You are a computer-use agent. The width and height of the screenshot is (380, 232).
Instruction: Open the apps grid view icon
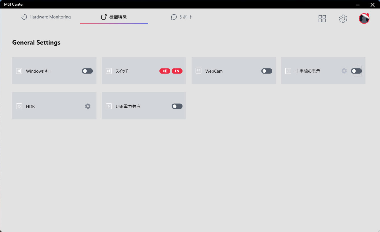[322, 19]
